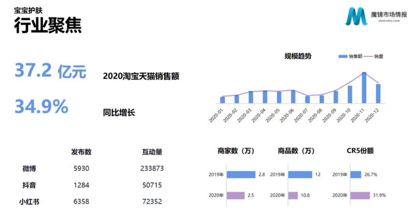Viewport: 412px width, 213px height.
Task: Click the 小红书 row label
Action: 29,202
